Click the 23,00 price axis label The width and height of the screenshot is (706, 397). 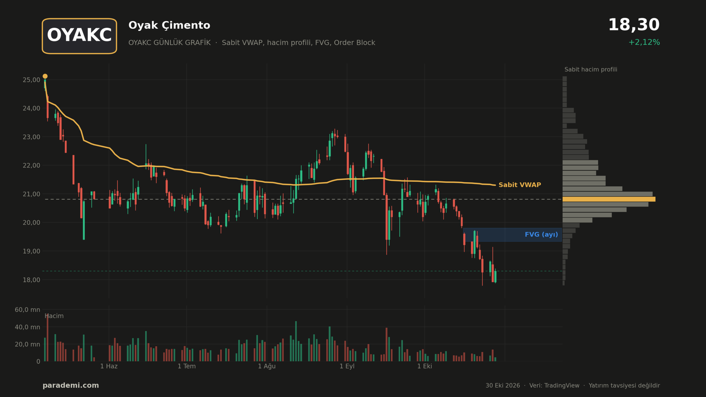(31, 137)
